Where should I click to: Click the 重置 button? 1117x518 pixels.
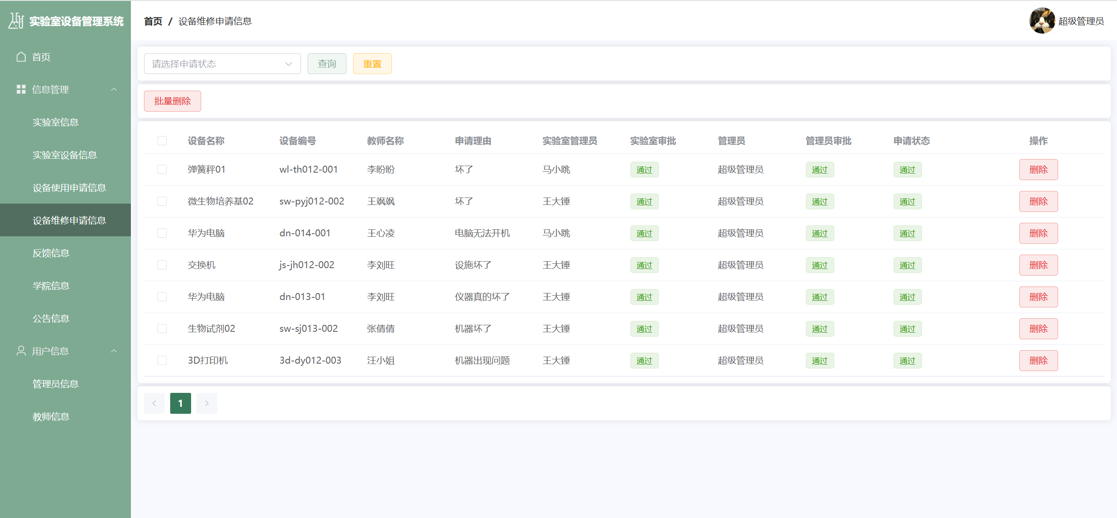point(372,64)
